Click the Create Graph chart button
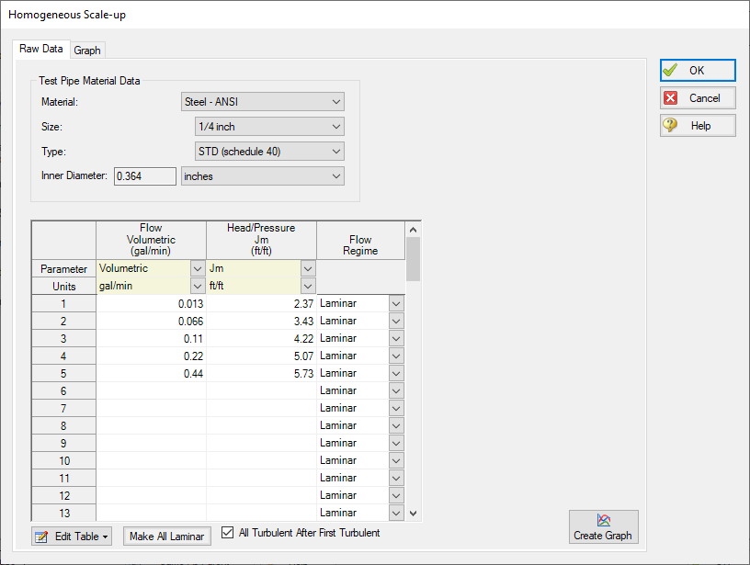Viewport: 750px width, 565px height. pos(603,527)
